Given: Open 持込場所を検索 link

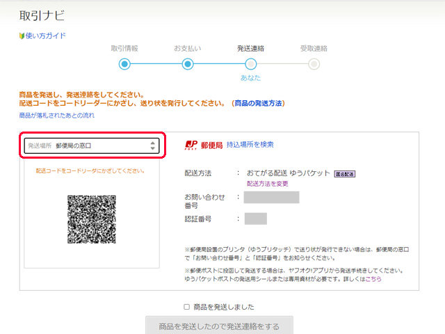Looking at the screenshot, I should [x=250, y=145].
